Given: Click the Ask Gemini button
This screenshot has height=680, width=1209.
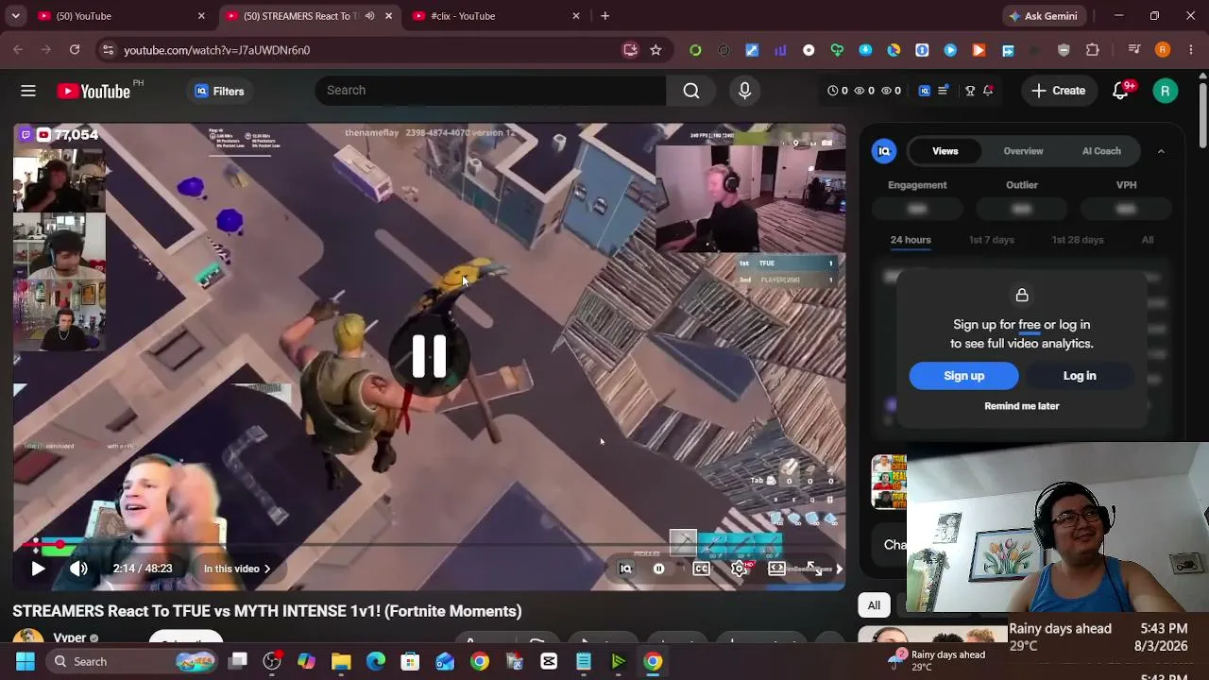Looking at the screenshot, I should click(x=1043, y=16).
